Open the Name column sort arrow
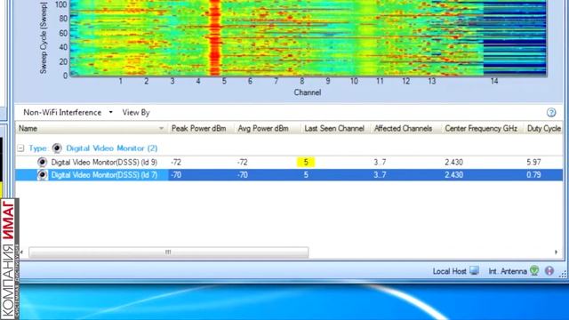569x320 pixels. tap(161, 128)
